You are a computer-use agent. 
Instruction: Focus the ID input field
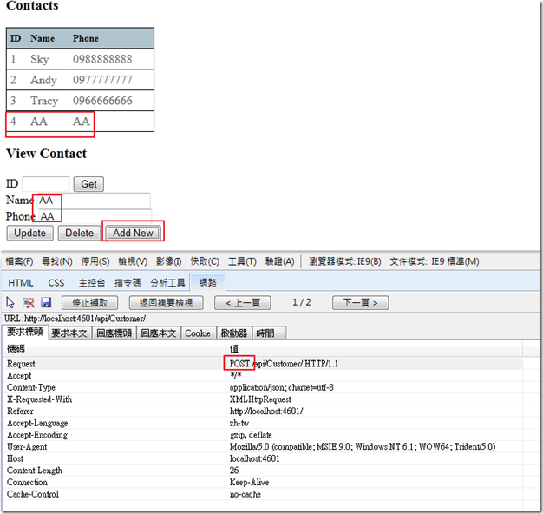[45, 184]
